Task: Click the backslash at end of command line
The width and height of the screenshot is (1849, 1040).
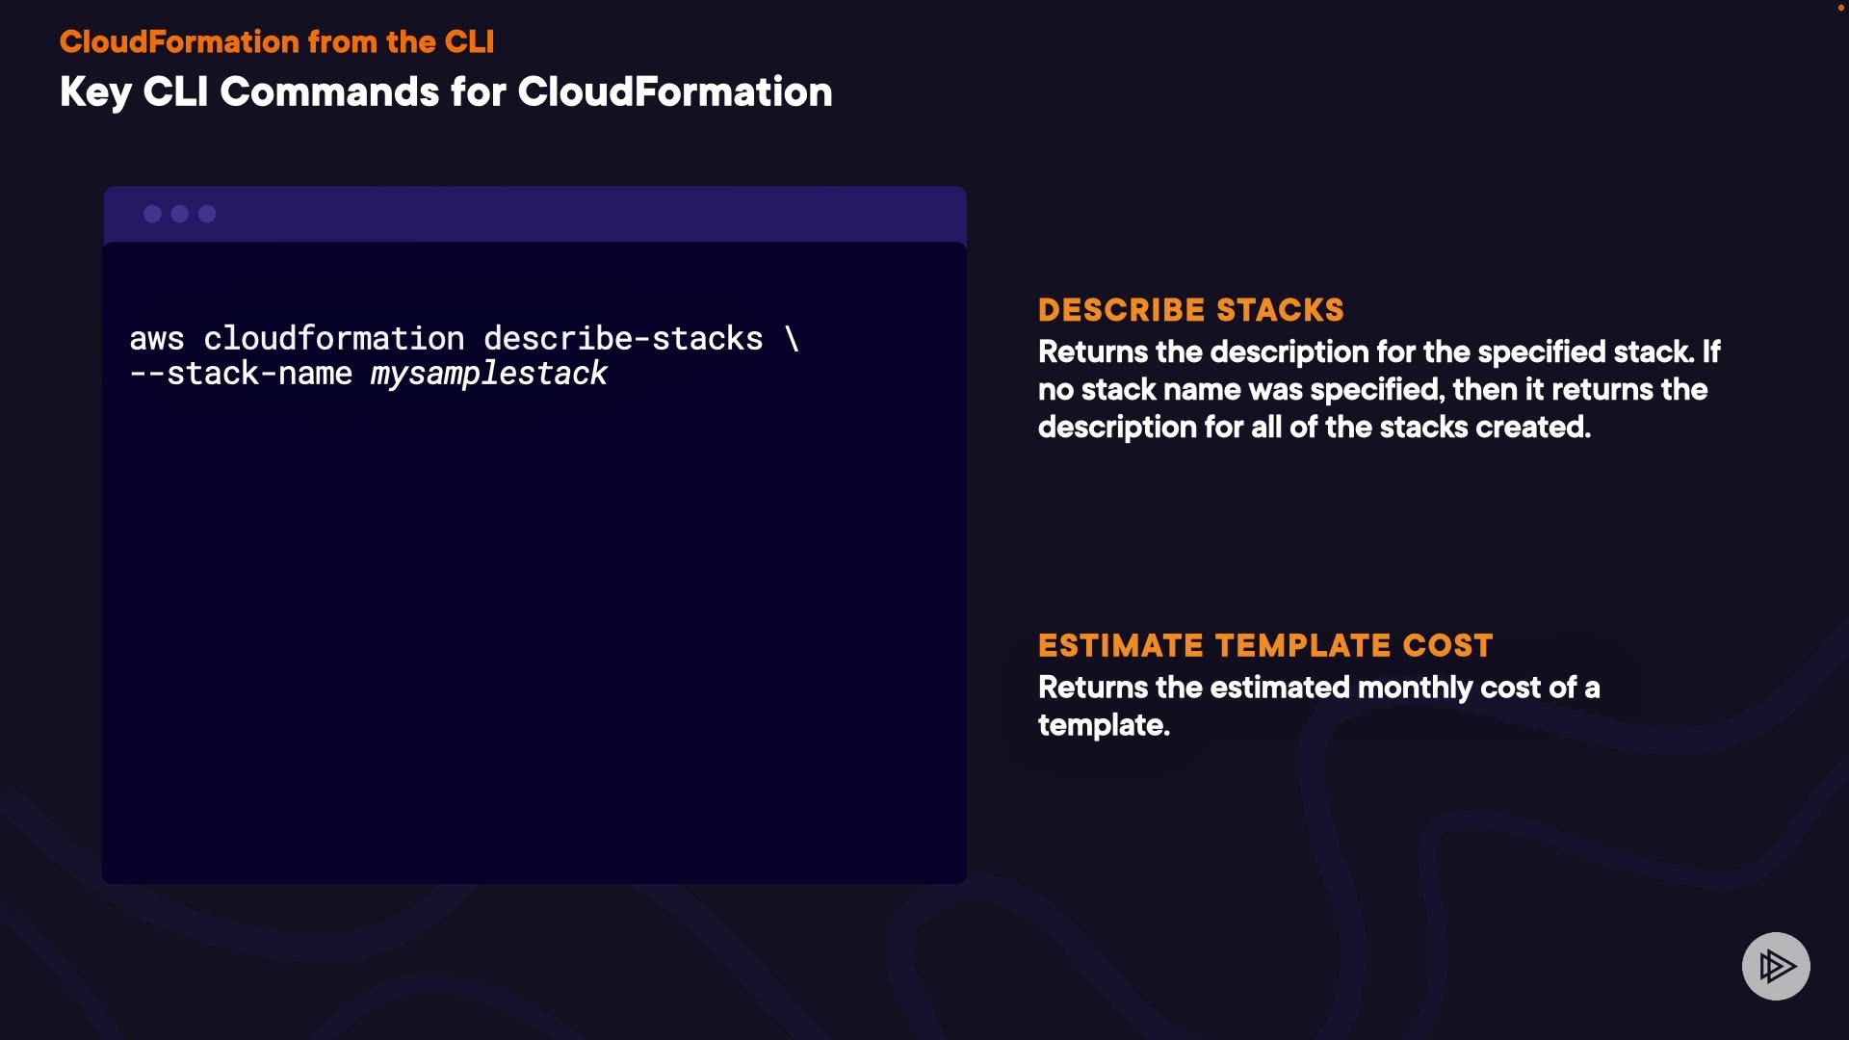Action: point(792,339)
